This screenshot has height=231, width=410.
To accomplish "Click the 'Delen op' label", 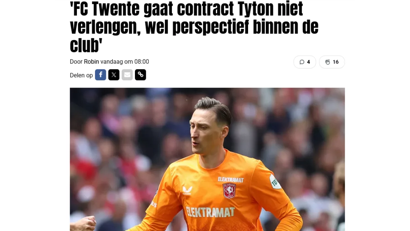I will tap(81, 75).
